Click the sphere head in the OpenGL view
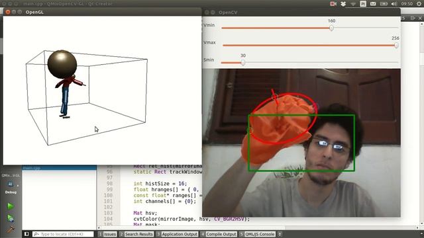The image size is (424, 238). 62,64
